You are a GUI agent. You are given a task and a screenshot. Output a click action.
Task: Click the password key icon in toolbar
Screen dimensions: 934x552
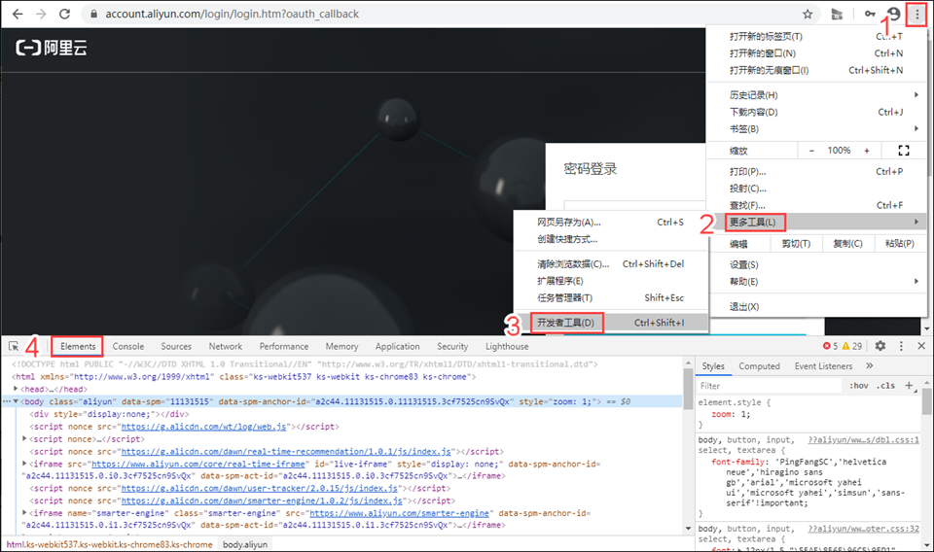[x=869, y=15]
